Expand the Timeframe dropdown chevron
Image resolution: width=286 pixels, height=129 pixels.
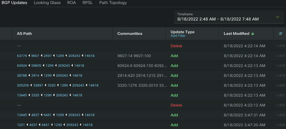tap(277, 17)
